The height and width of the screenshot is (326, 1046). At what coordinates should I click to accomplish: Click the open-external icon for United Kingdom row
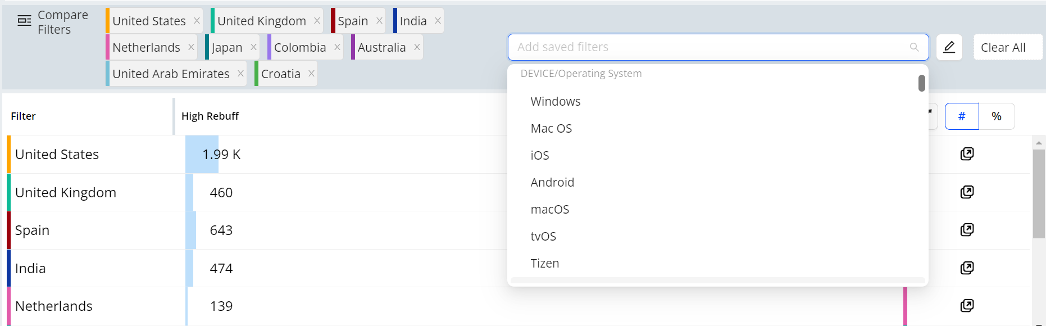(x=967, y=192)
